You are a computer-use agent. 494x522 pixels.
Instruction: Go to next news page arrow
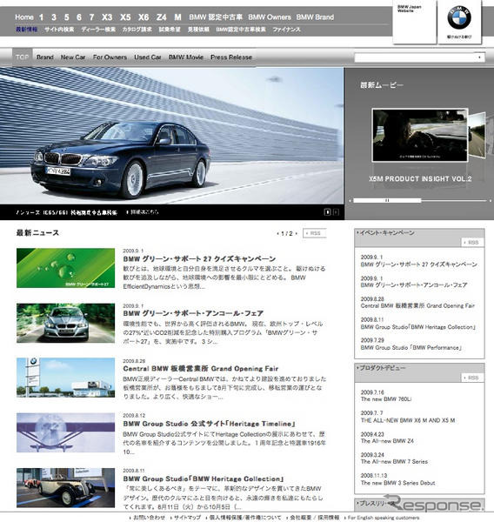point(296,233)
